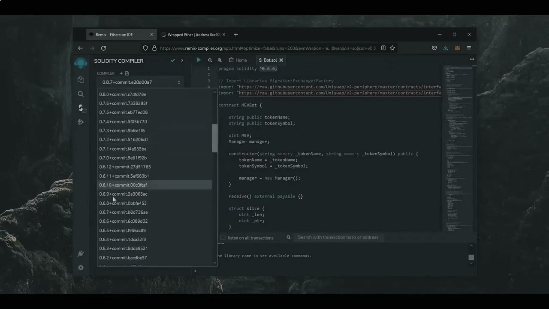Zoom out the editor font size
Screen dimensions: 549x309
tap(210, 60)
